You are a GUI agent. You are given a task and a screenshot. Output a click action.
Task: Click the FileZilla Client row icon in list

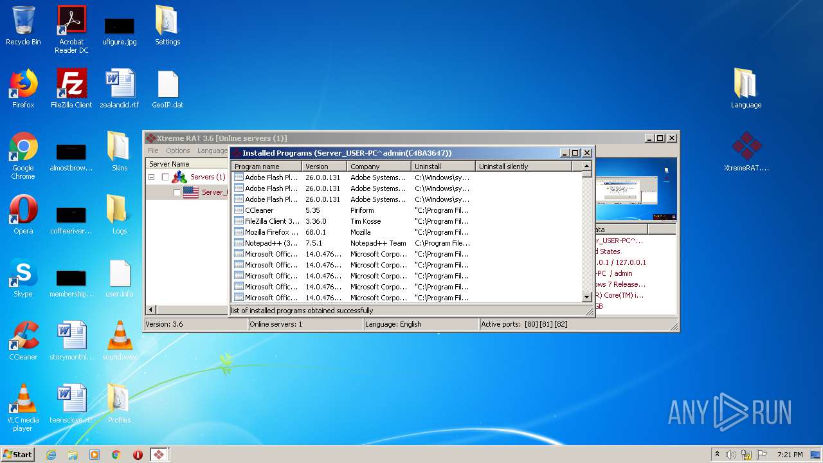point(239,221)
